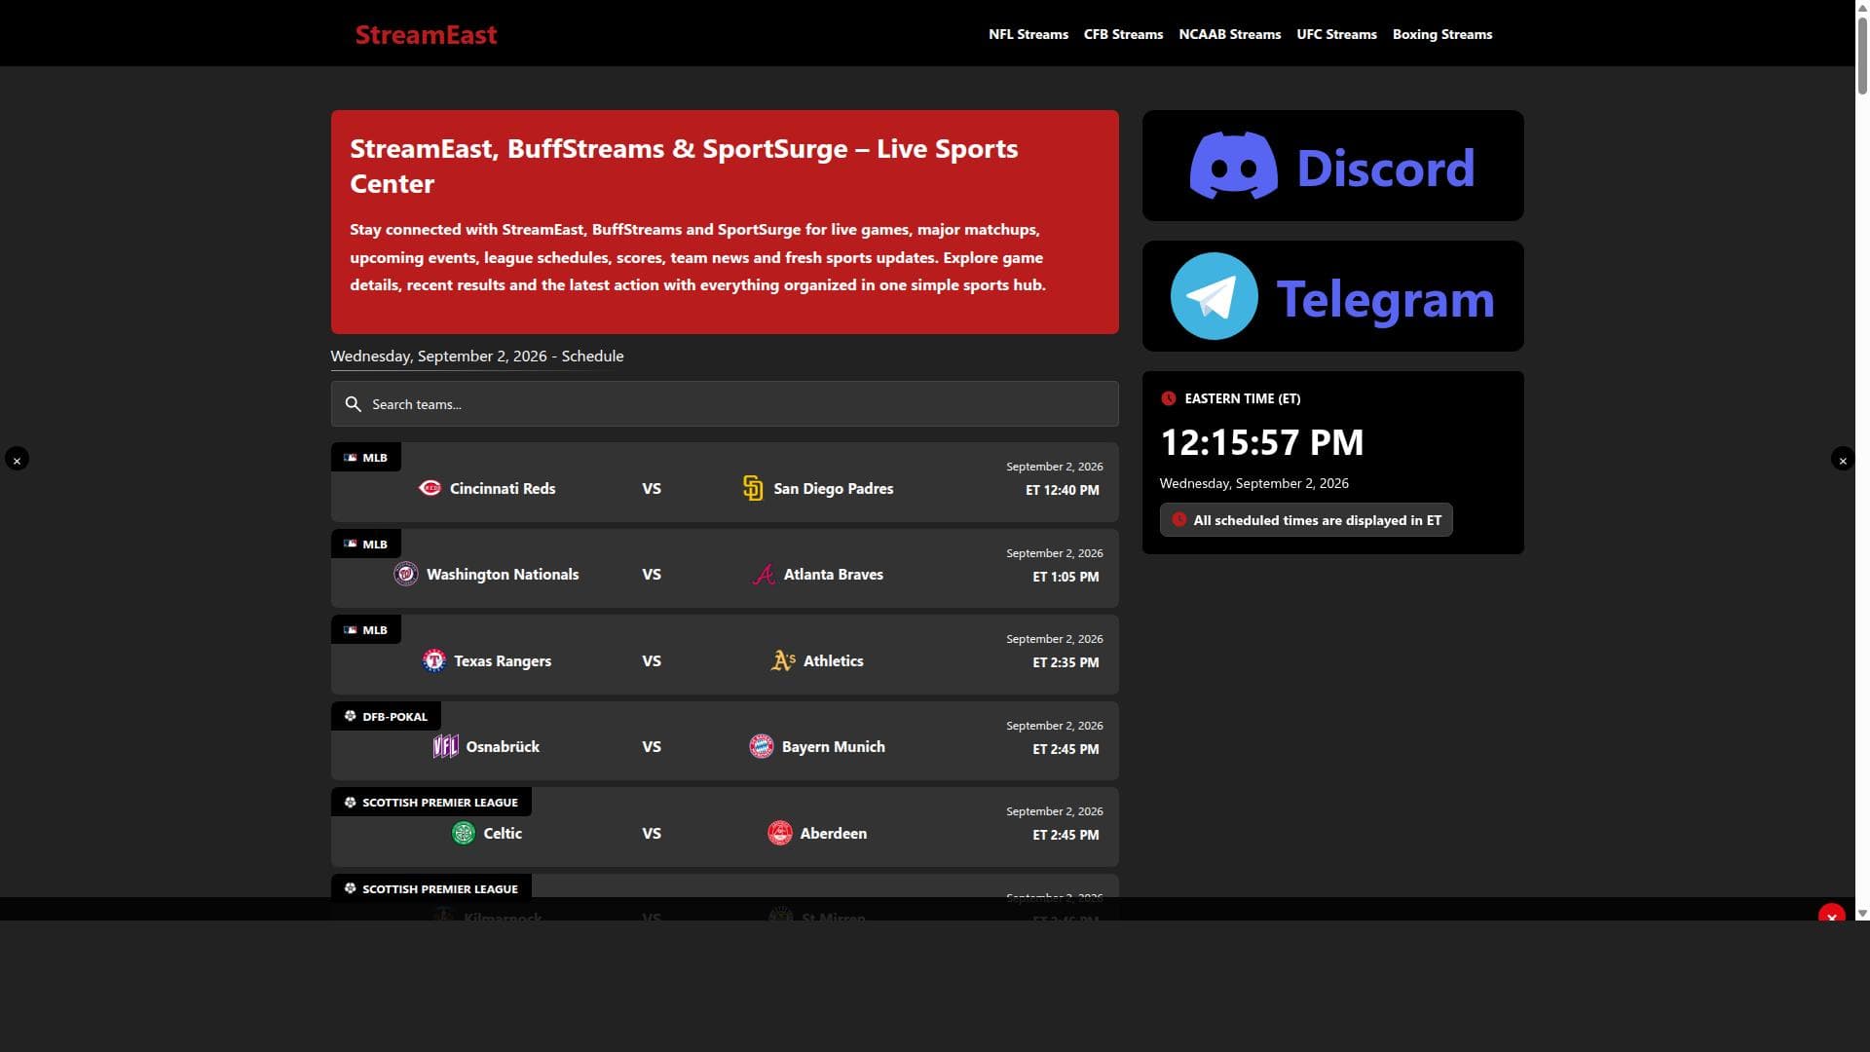The height and width of the screenshot is (1052, 1870).
Task: Click 'All scheduled times are displayed in ET' notice
Action: pos(1306,520)
